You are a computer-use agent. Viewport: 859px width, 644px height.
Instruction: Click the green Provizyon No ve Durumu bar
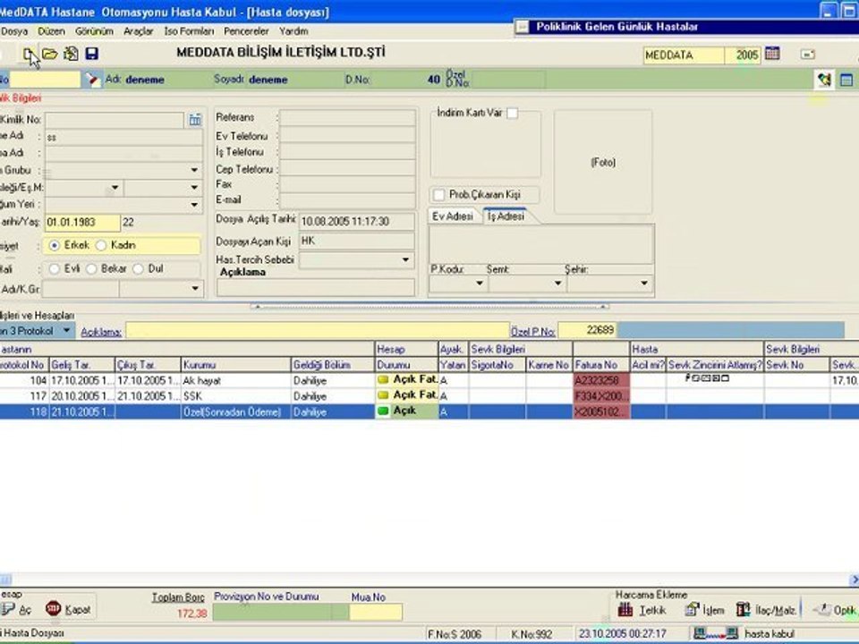tap(280, 612)
